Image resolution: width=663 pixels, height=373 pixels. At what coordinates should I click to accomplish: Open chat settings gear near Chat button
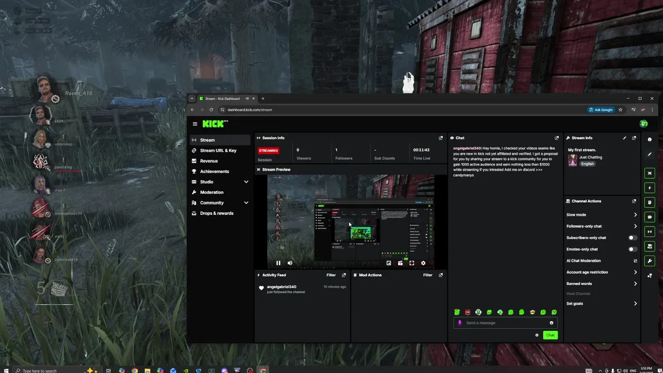(537, 335)
